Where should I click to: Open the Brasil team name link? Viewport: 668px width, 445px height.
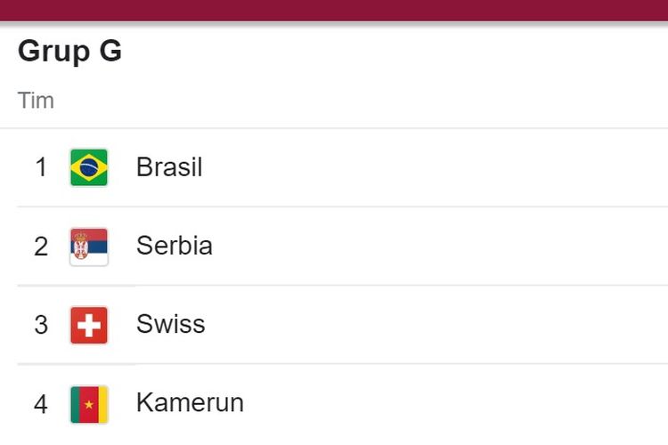point(169,167)
